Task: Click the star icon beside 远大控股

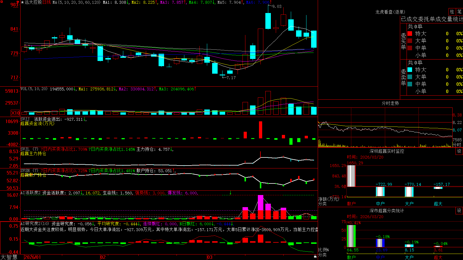Action: [x=22, y=2]
